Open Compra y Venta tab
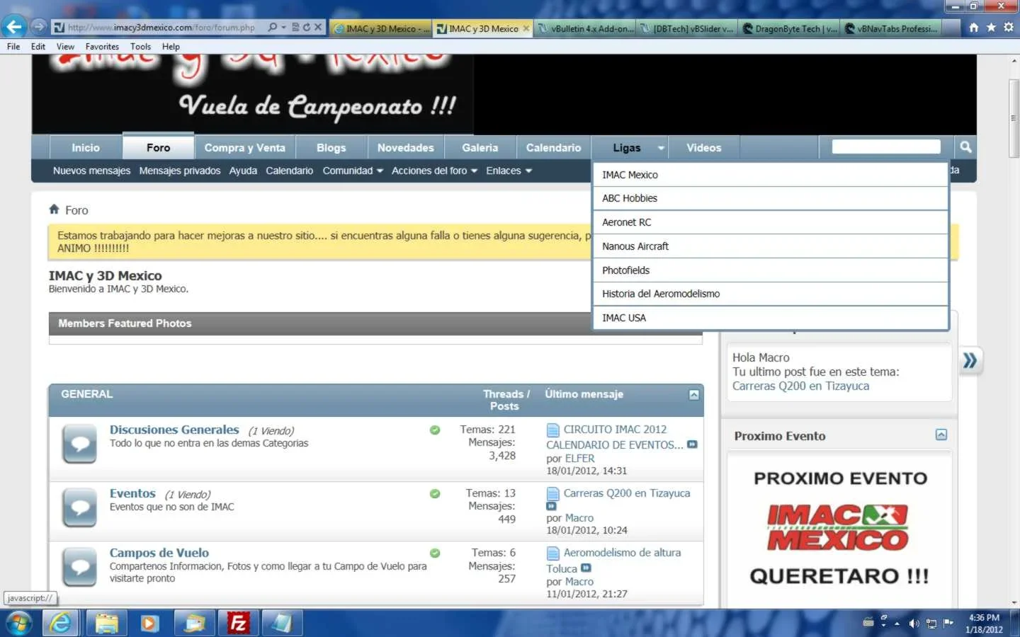The width and height of the screenshot is (1020, 637). 245,148
